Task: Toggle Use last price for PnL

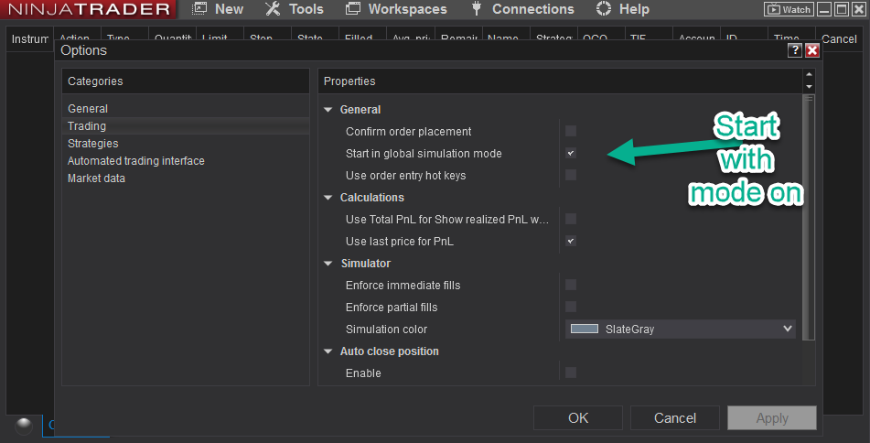Action: pos(571,242)
